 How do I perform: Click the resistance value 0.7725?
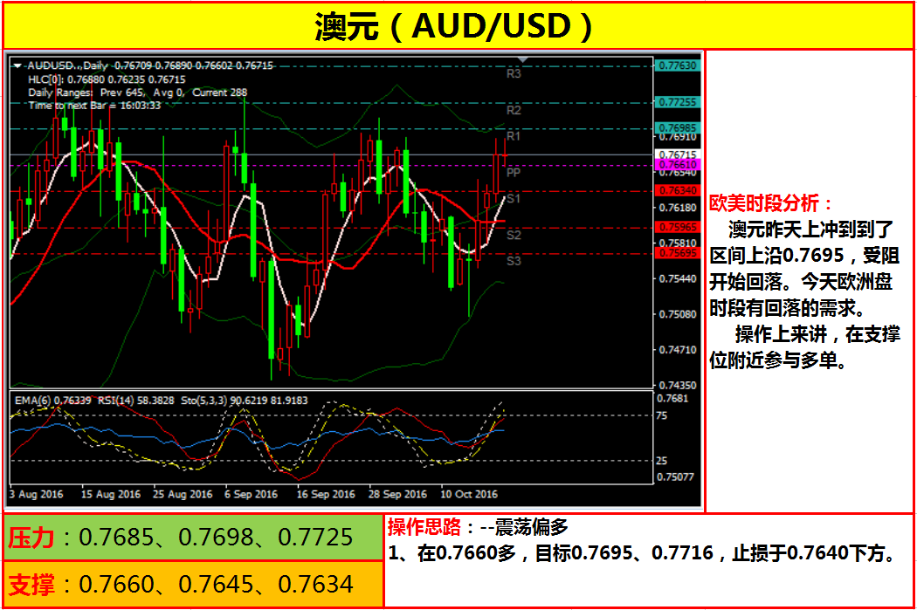point(315,538)
